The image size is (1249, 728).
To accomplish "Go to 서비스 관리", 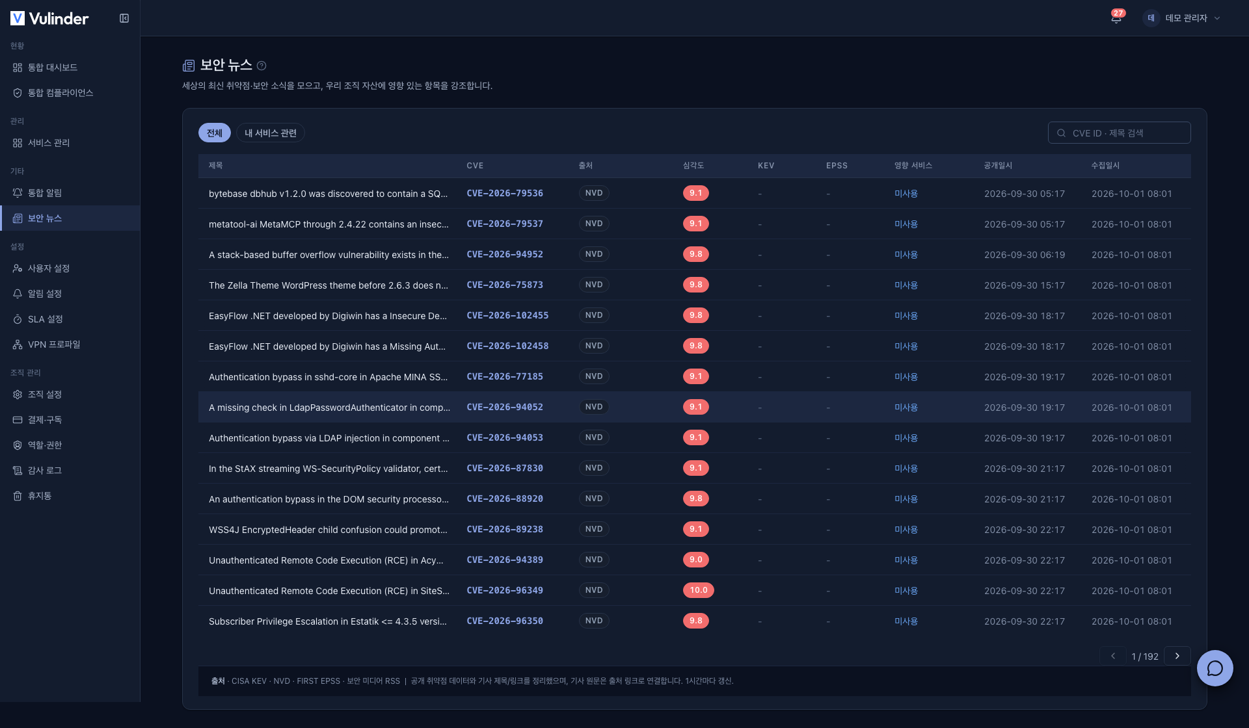I will (x=70, y=143).
